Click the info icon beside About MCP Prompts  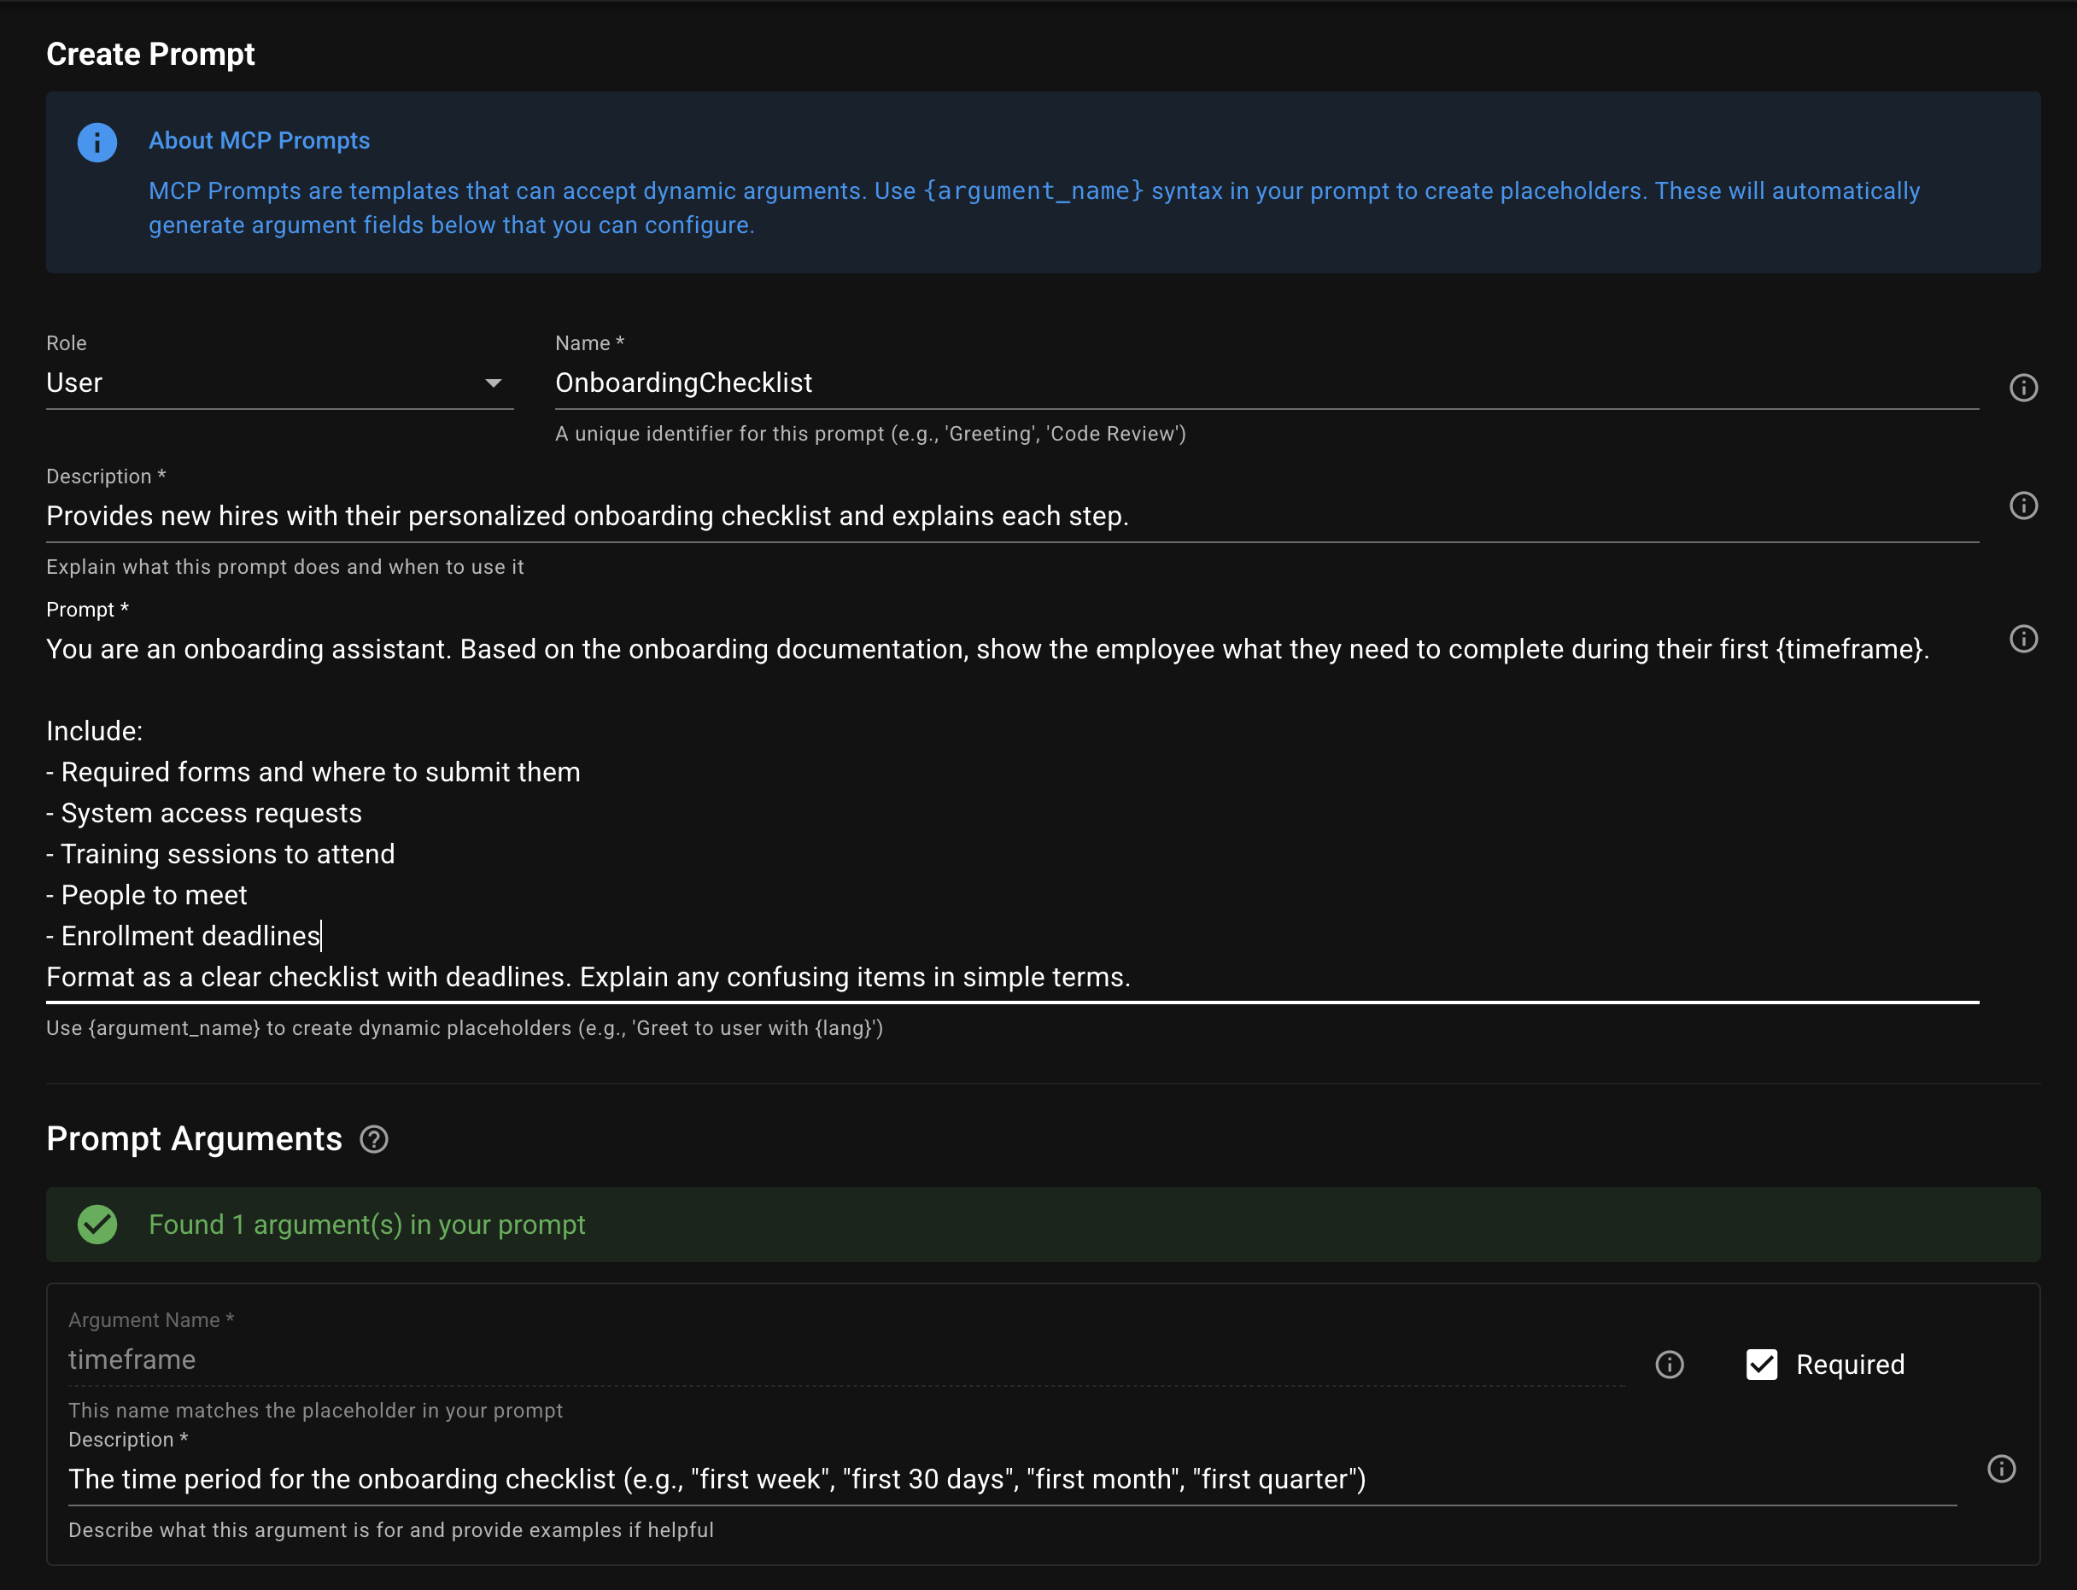[x=97, y=142]
